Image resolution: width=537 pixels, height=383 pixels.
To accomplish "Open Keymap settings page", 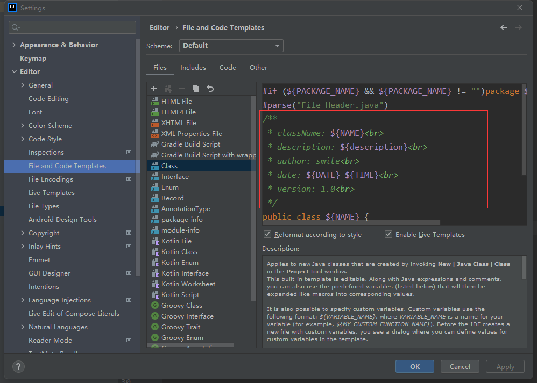I will [x=33, y=59].
